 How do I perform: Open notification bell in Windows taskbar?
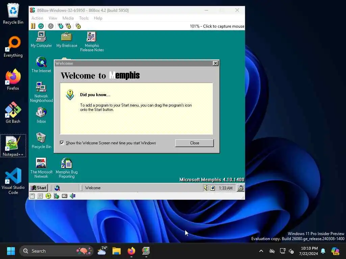pos(323,251)
